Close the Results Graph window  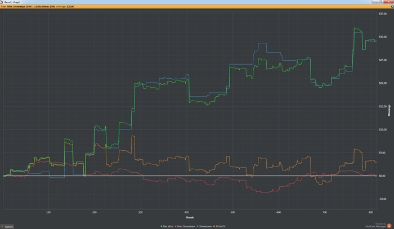388,2
